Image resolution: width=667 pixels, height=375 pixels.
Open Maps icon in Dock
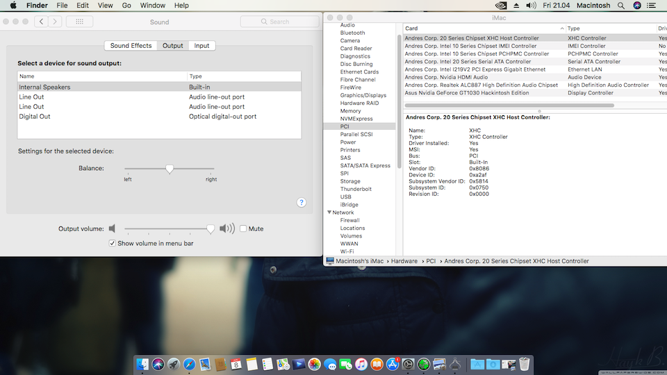283,365
